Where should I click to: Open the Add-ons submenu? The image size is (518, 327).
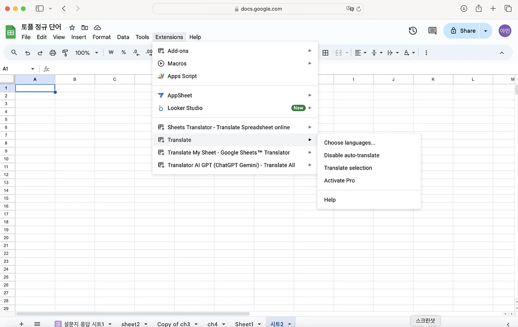(235, 51)
